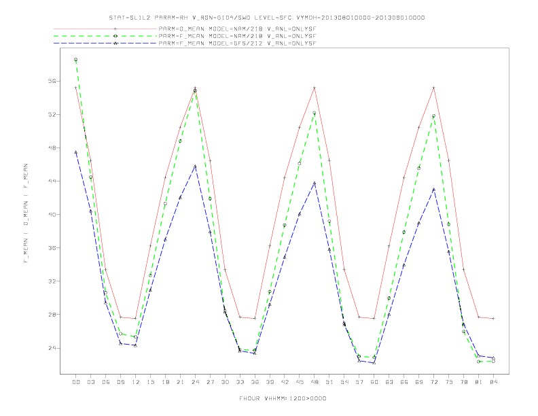Click x-axis forecast hour label 72

434,382
